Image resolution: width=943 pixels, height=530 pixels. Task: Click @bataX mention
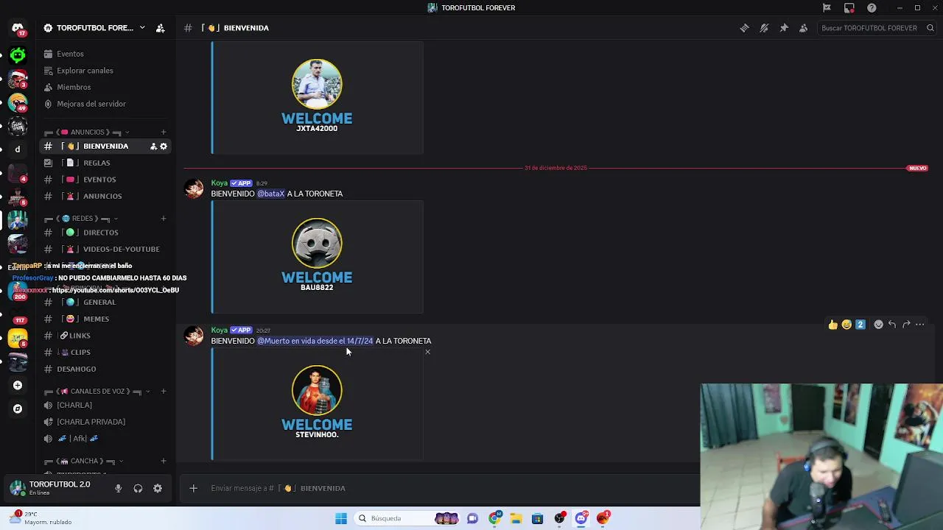(x=270, y=194)
